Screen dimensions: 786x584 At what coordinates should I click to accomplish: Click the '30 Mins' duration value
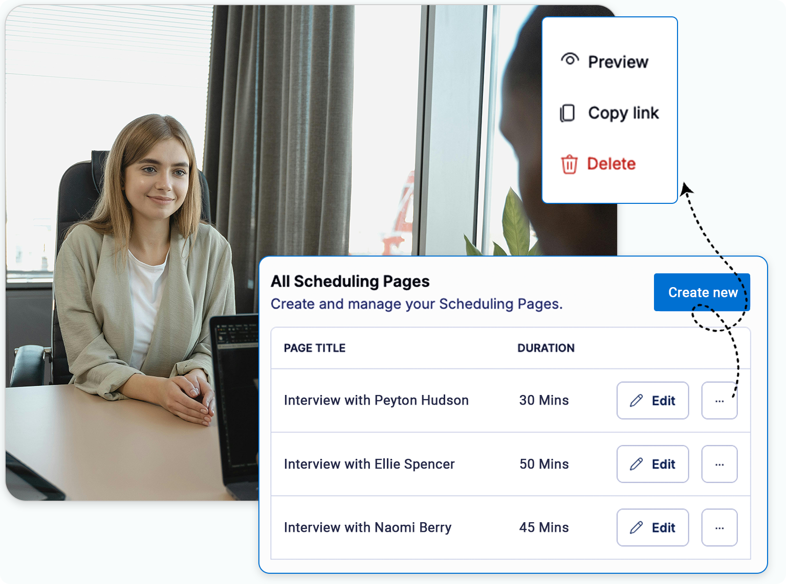pos(544,400)
